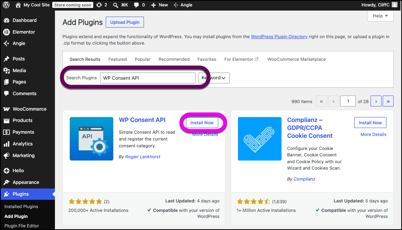Visit author Rogier Lankhorst link
402x230 pixels.
pos(142,157)
